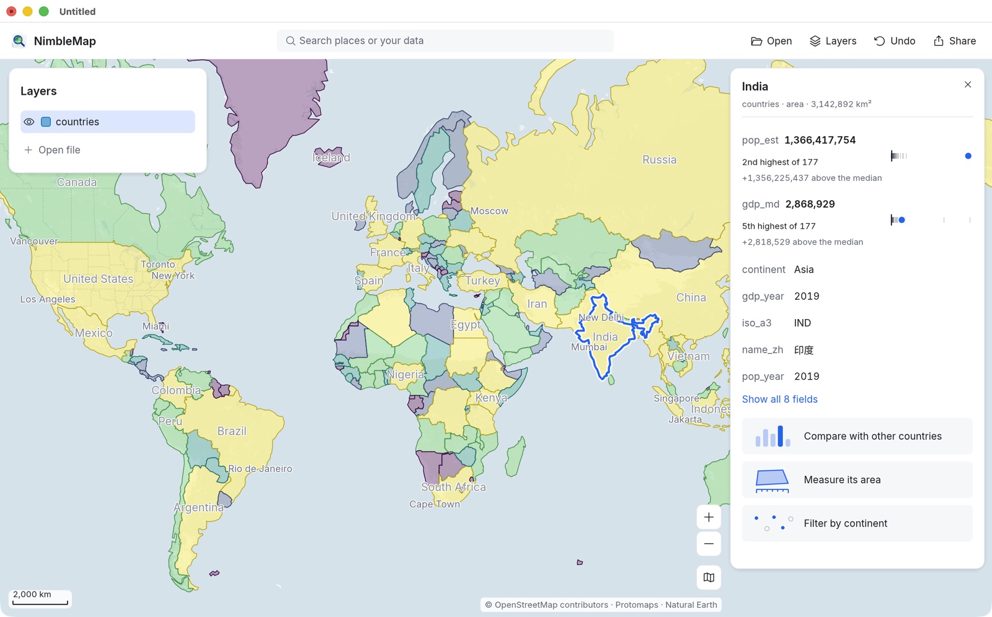The height and width of the screenshot is (617, 992).
Task: Click the bar chart compare icon
Action: (x=773, y=436)
